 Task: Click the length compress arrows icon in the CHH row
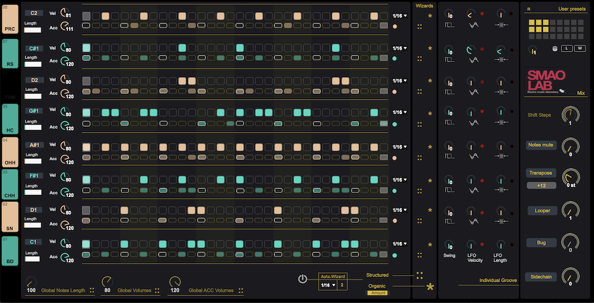click(x=502, y=190)
